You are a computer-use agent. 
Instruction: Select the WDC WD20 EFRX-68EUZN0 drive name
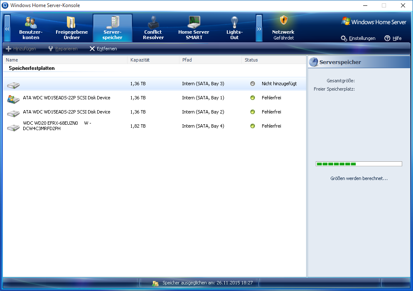pos(57,126)
